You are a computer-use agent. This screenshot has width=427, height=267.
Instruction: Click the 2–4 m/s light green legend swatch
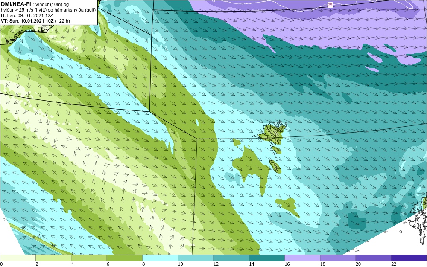click(53, 258)
